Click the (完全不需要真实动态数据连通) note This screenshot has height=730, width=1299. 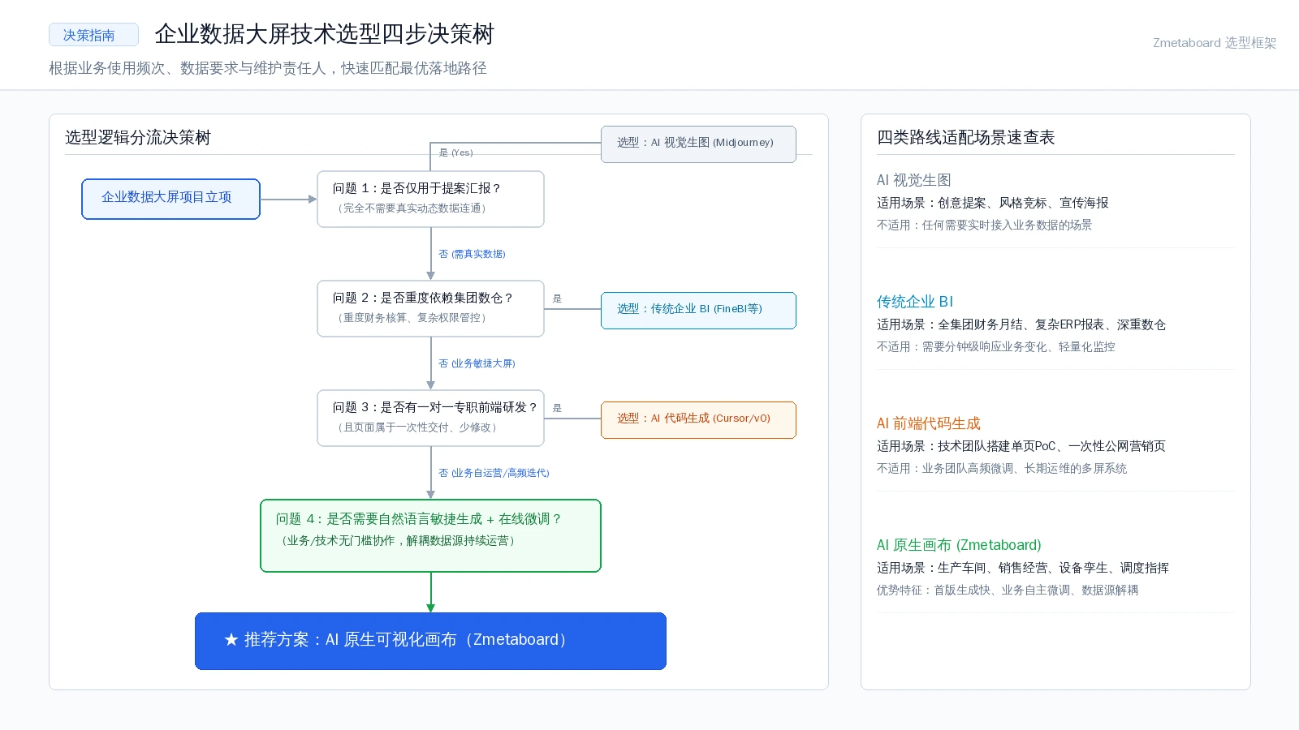point(412,208)
